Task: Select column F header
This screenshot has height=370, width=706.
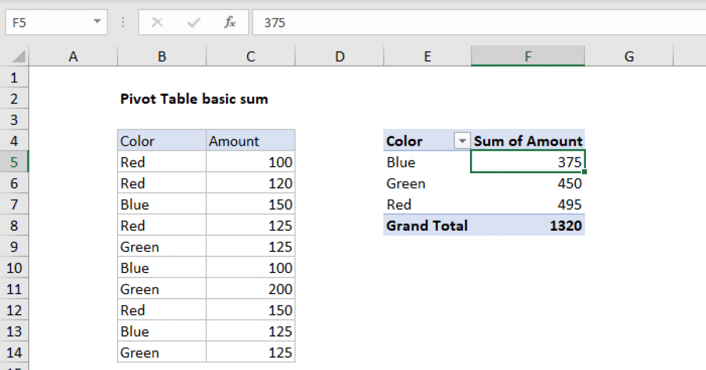Action: (528, 56)
